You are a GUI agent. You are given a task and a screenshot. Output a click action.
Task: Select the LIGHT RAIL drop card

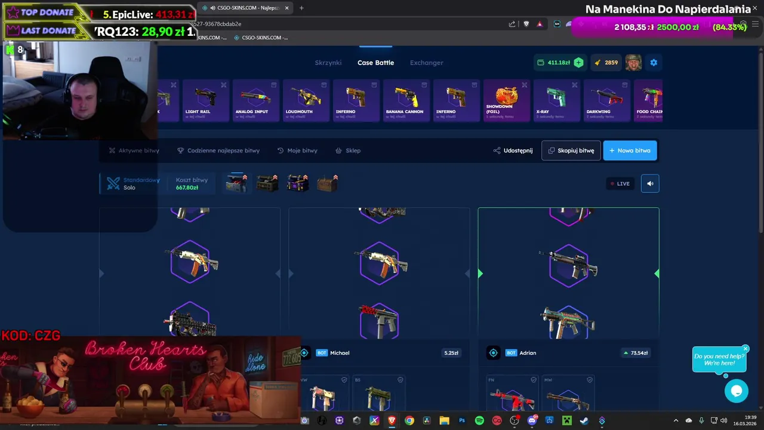click(x=205, y=100)
